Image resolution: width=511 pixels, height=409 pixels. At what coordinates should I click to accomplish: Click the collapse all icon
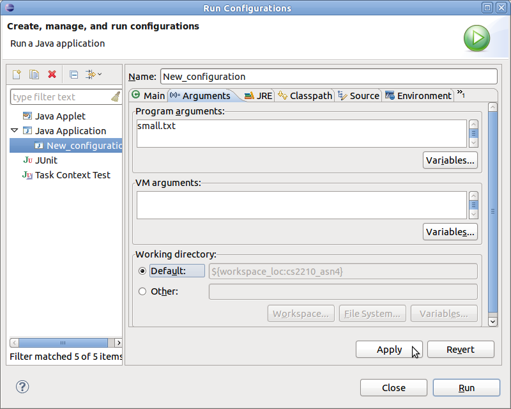[x=73, y=75]
